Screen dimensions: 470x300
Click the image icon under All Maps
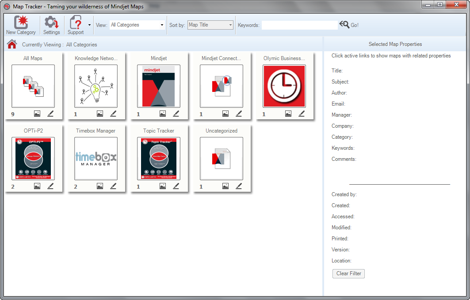(x=37, y=114)
